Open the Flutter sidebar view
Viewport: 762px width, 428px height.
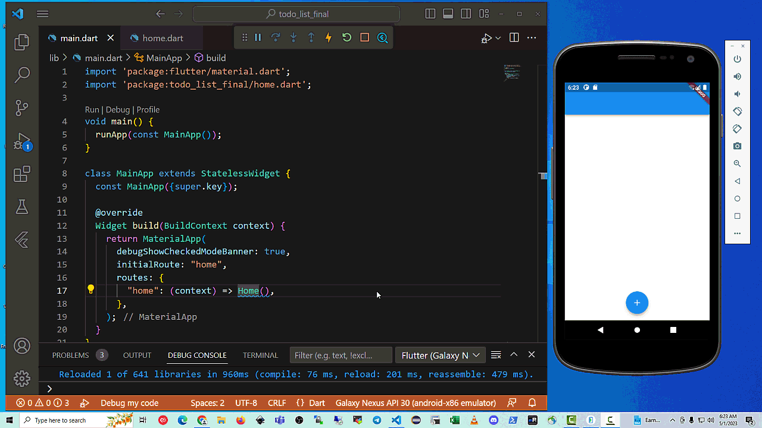(x=22, y=240)
